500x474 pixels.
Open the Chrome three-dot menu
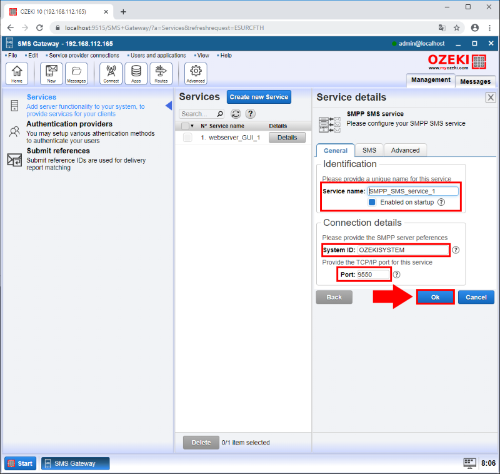point(490,28)
